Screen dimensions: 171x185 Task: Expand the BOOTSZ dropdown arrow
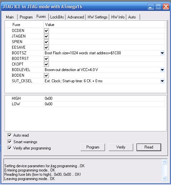point(162,53)
